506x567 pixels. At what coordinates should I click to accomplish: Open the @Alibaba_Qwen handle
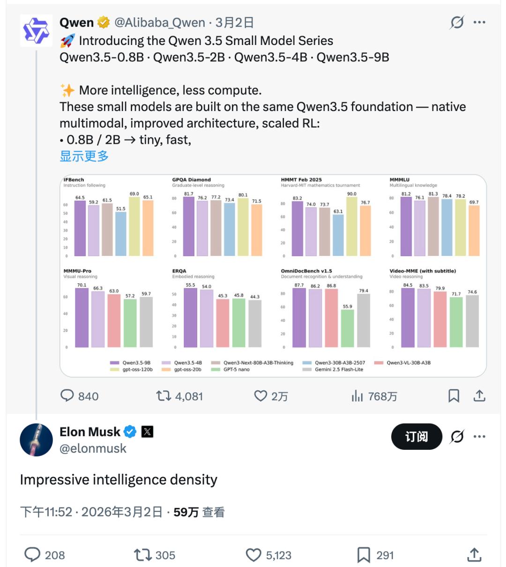pos(160,22)
